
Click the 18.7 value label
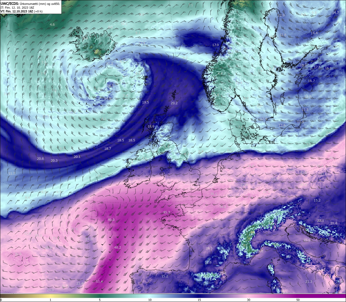(108, 148)
